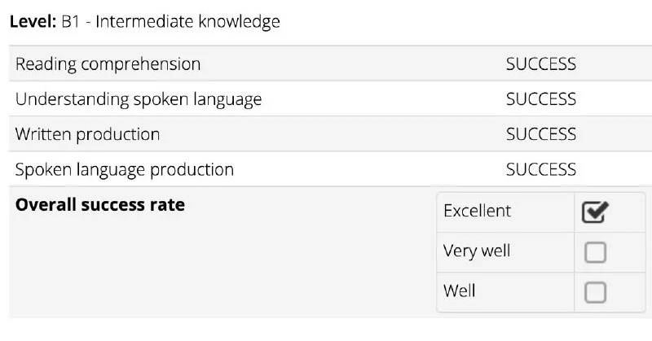Click SUCCESS result for Written production
The width and height of the screenshot is (652, 341).
click(541, 134)
